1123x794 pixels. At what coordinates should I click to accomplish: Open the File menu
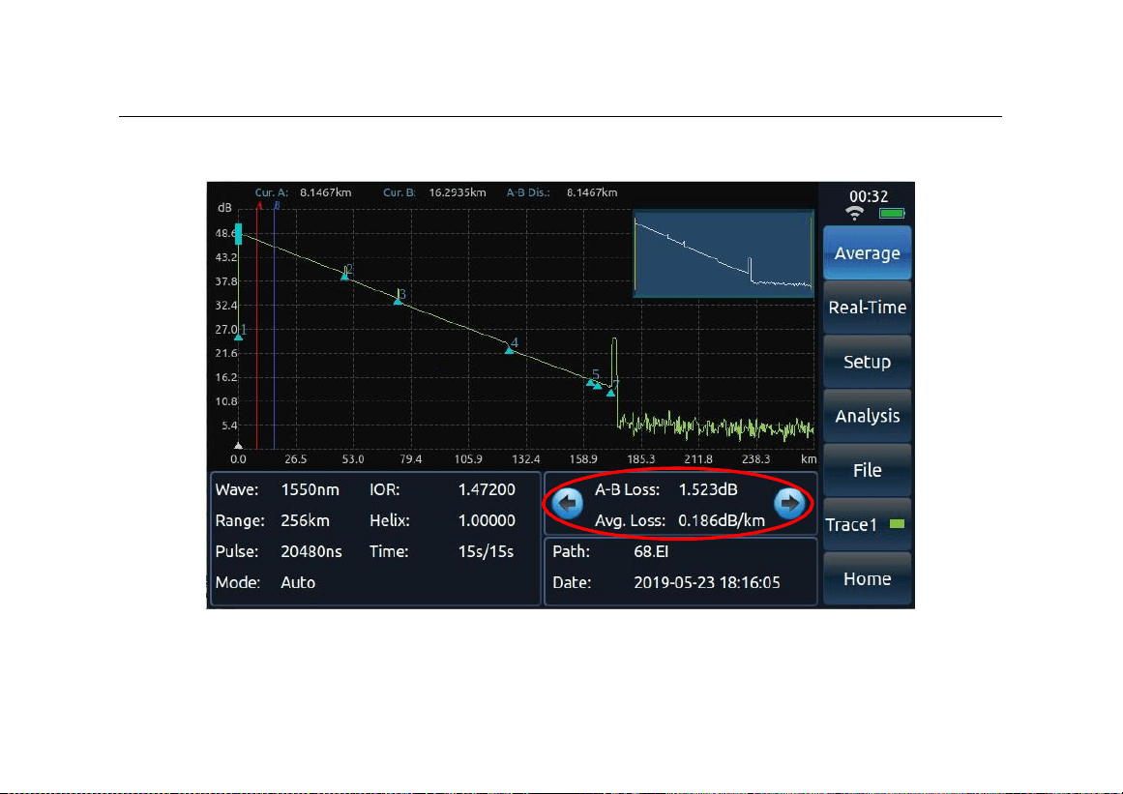coord(867,470)
